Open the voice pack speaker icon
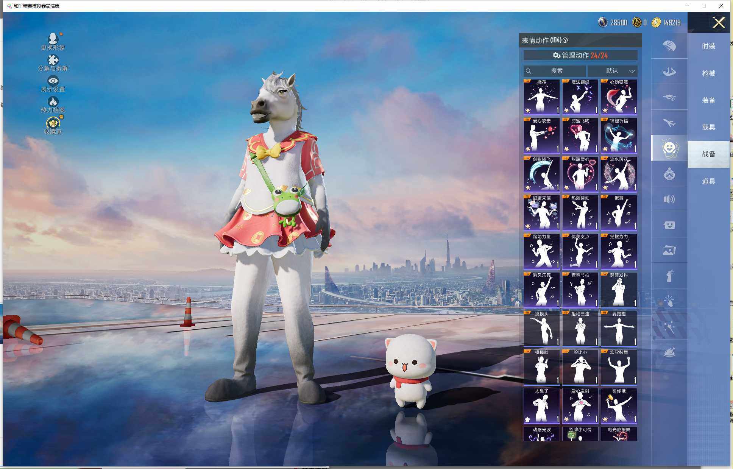733x469 pixels. [669, 199]
